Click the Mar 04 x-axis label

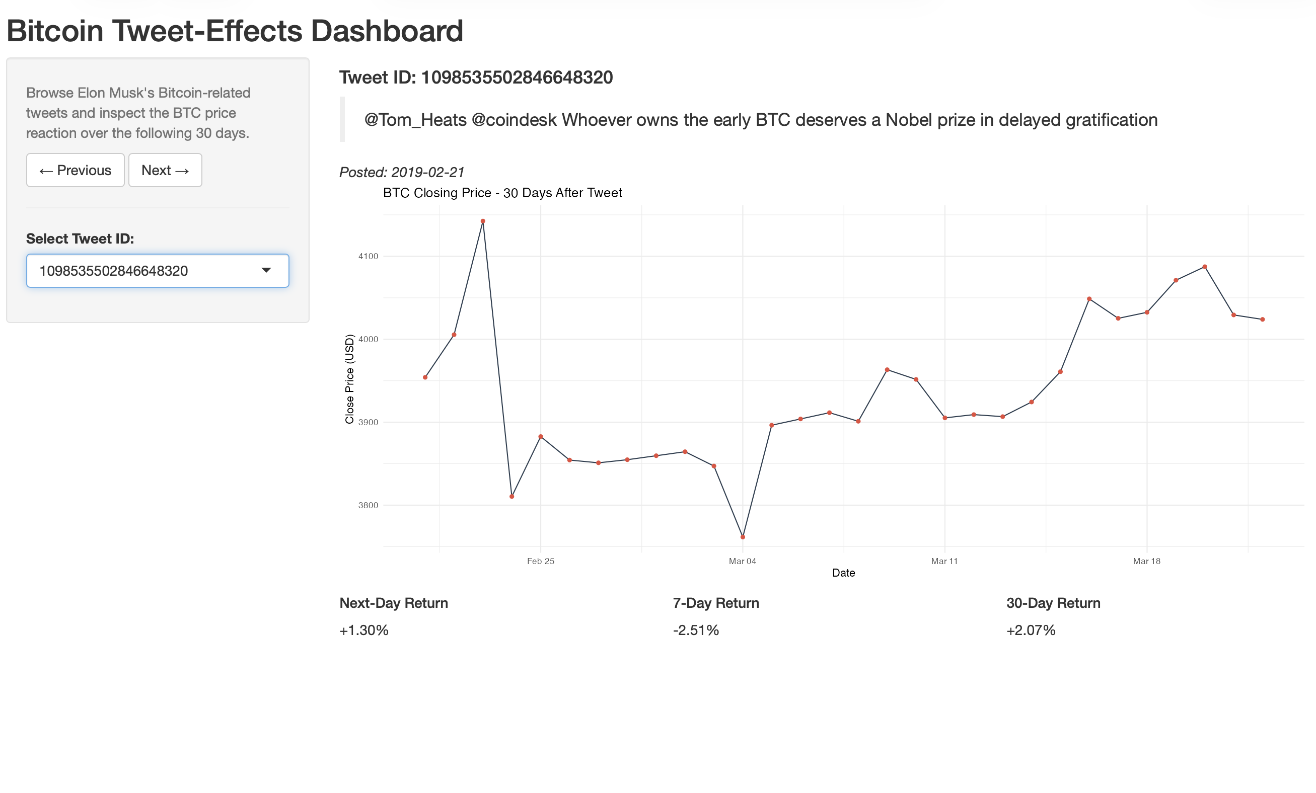click(x=743, y=561)
